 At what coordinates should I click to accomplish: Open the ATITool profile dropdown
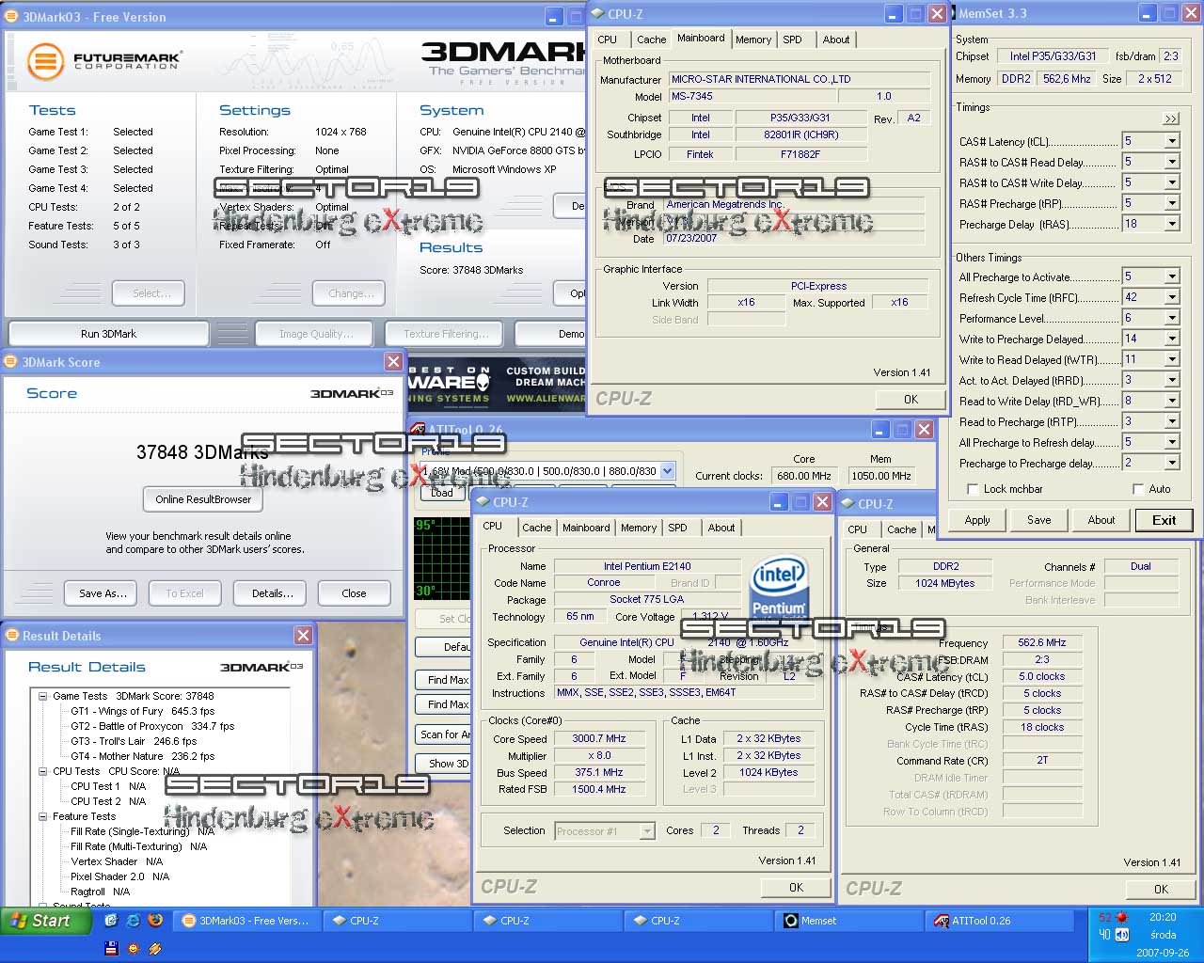point(667,471)
